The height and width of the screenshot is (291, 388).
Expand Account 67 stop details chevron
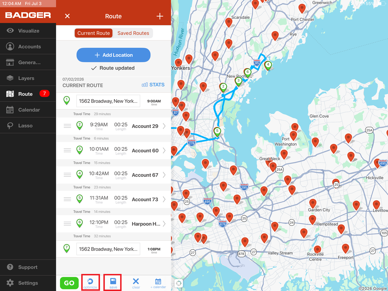coord(164,175)
